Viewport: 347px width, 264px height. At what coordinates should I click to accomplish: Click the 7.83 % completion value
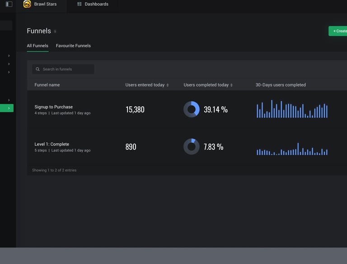click(213, 146)
